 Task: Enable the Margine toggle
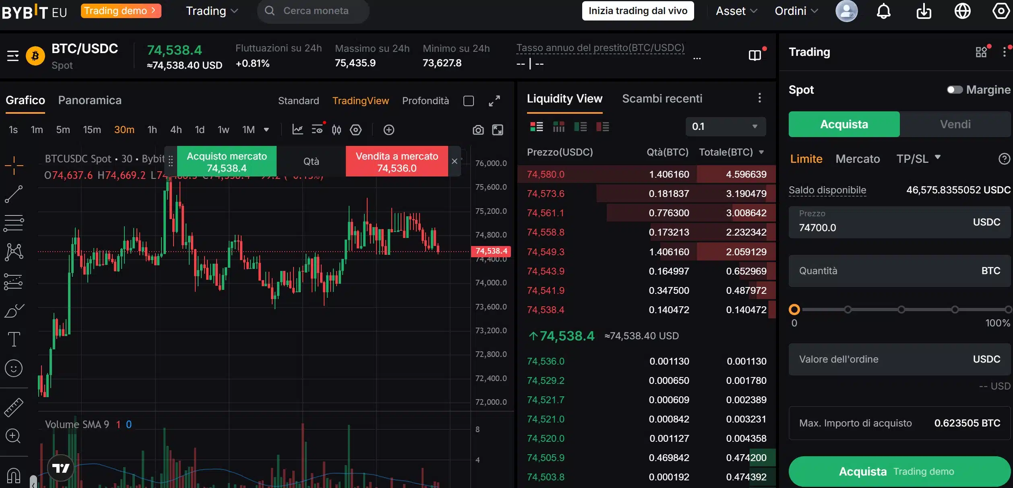[x=955, y=90]
